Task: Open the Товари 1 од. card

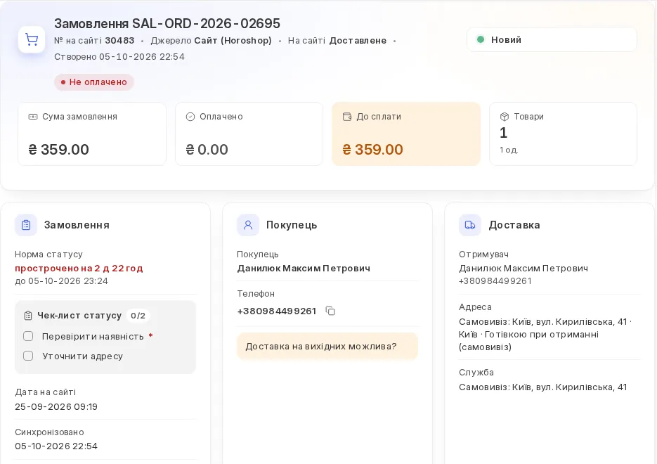Action: point(563,134)
